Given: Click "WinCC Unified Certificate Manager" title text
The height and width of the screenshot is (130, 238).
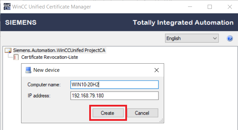Looking at the screenshot, I should 52,7.
